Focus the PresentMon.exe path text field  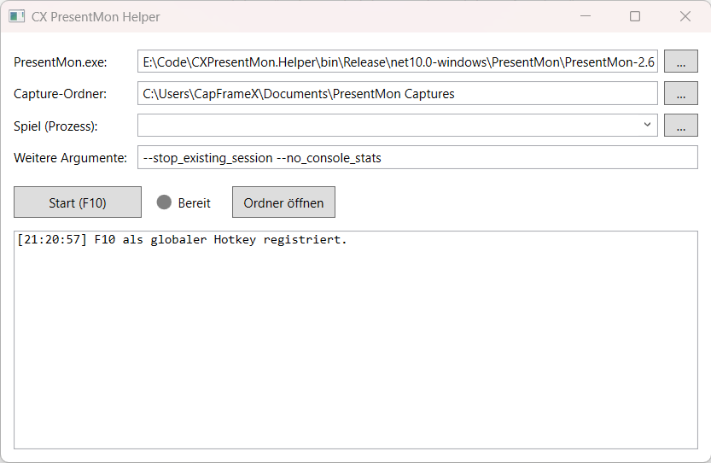(397, 62)
